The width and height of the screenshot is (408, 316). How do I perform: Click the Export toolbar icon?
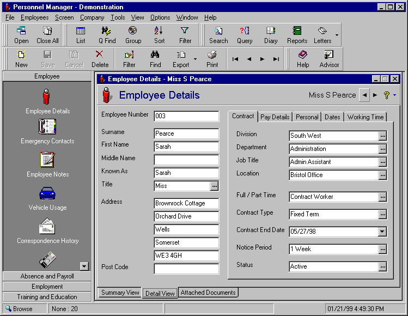pyautogui.click(x=181, y=59)
